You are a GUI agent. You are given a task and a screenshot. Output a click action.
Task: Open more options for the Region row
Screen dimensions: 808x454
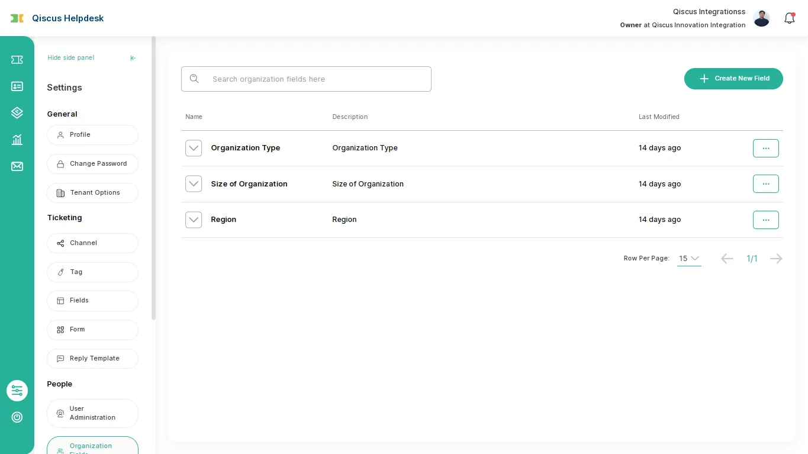pos(765,220)
